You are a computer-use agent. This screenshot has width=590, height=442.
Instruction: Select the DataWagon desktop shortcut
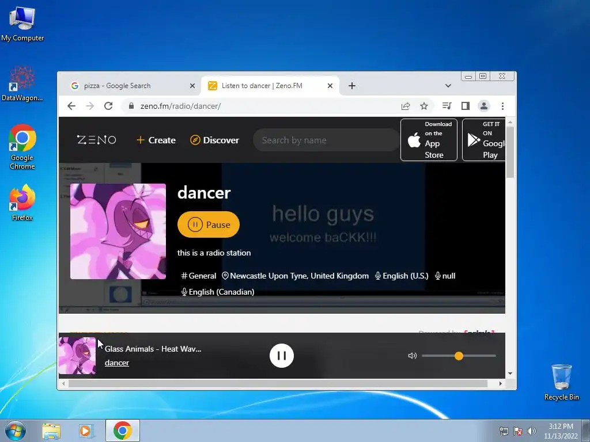pos(22,83)
